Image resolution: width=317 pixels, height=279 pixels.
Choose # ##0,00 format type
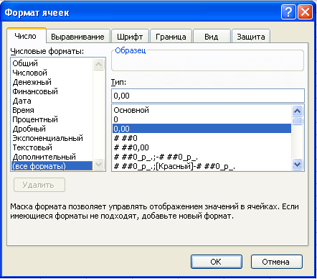[x=202, y=147]
